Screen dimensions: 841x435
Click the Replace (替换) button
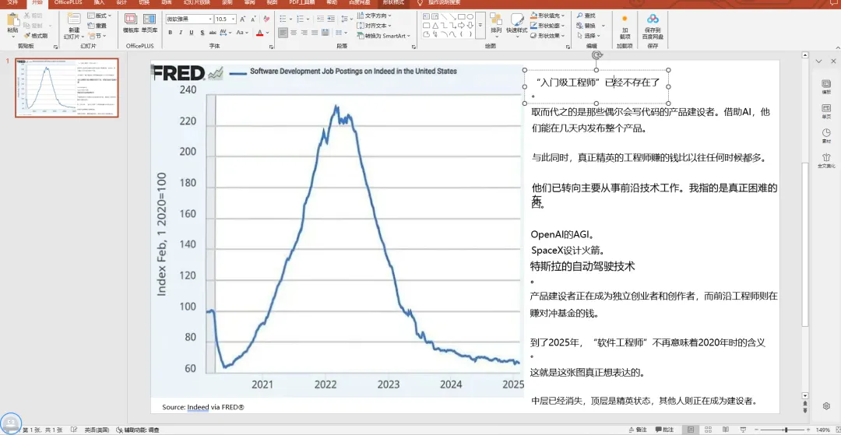click(586, 26)
